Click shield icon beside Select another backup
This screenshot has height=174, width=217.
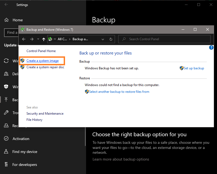(87, 91)
